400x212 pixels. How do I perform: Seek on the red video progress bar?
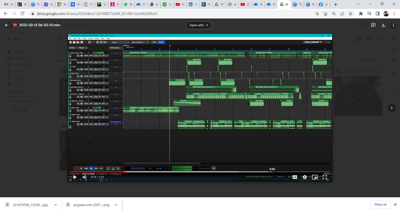[200, 172]
